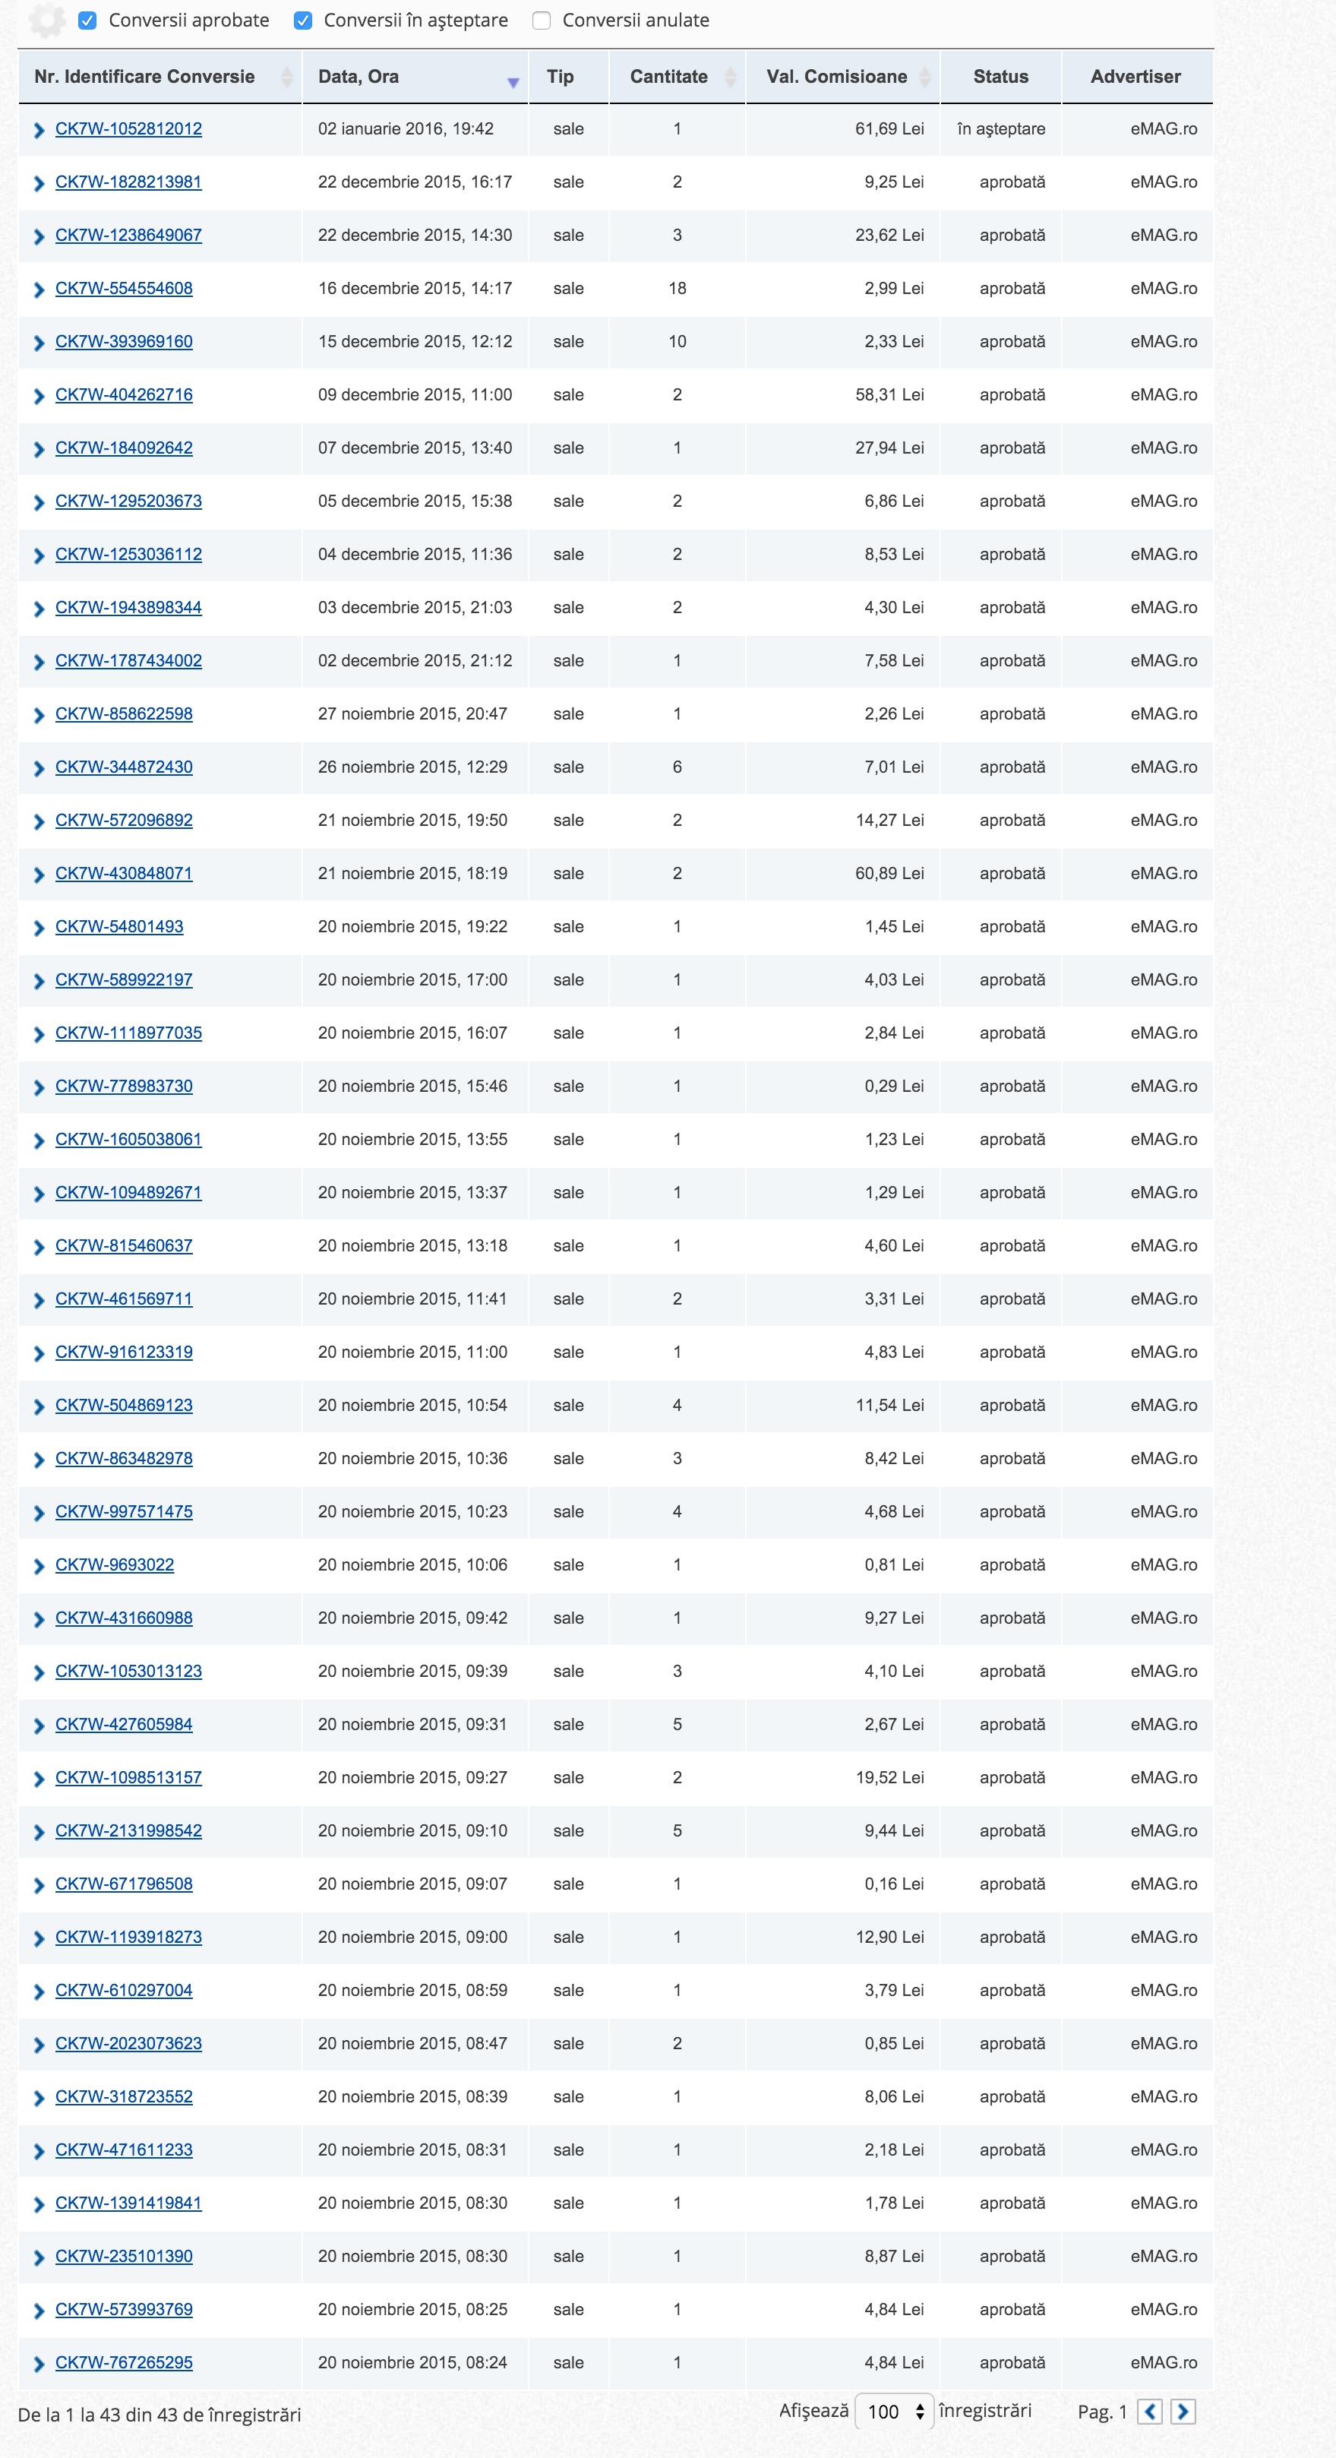This screenshot has width=1336, height=2458.
Task: Open conversion link CK7W-1193918273
Action: pyautogui.click(x=128, y=1937)
